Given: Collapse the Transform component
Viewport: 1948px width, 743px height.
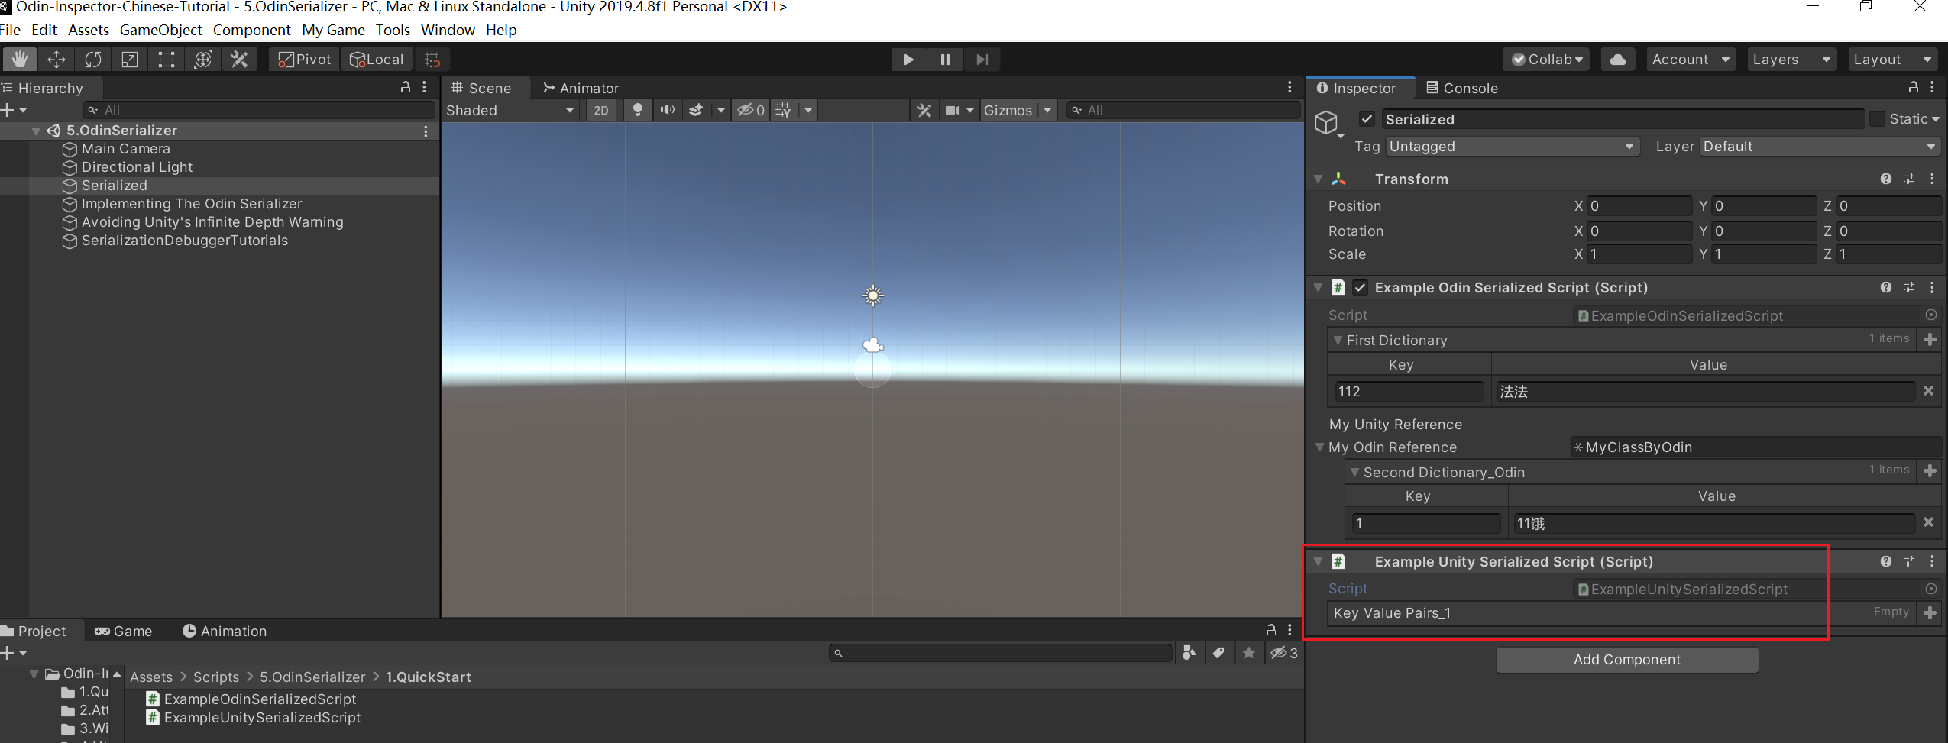Looking at the screenshot, I should click(1319, 179).
